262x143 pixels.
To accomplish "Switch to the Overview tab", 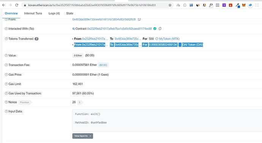I will (x=11, y=13).
